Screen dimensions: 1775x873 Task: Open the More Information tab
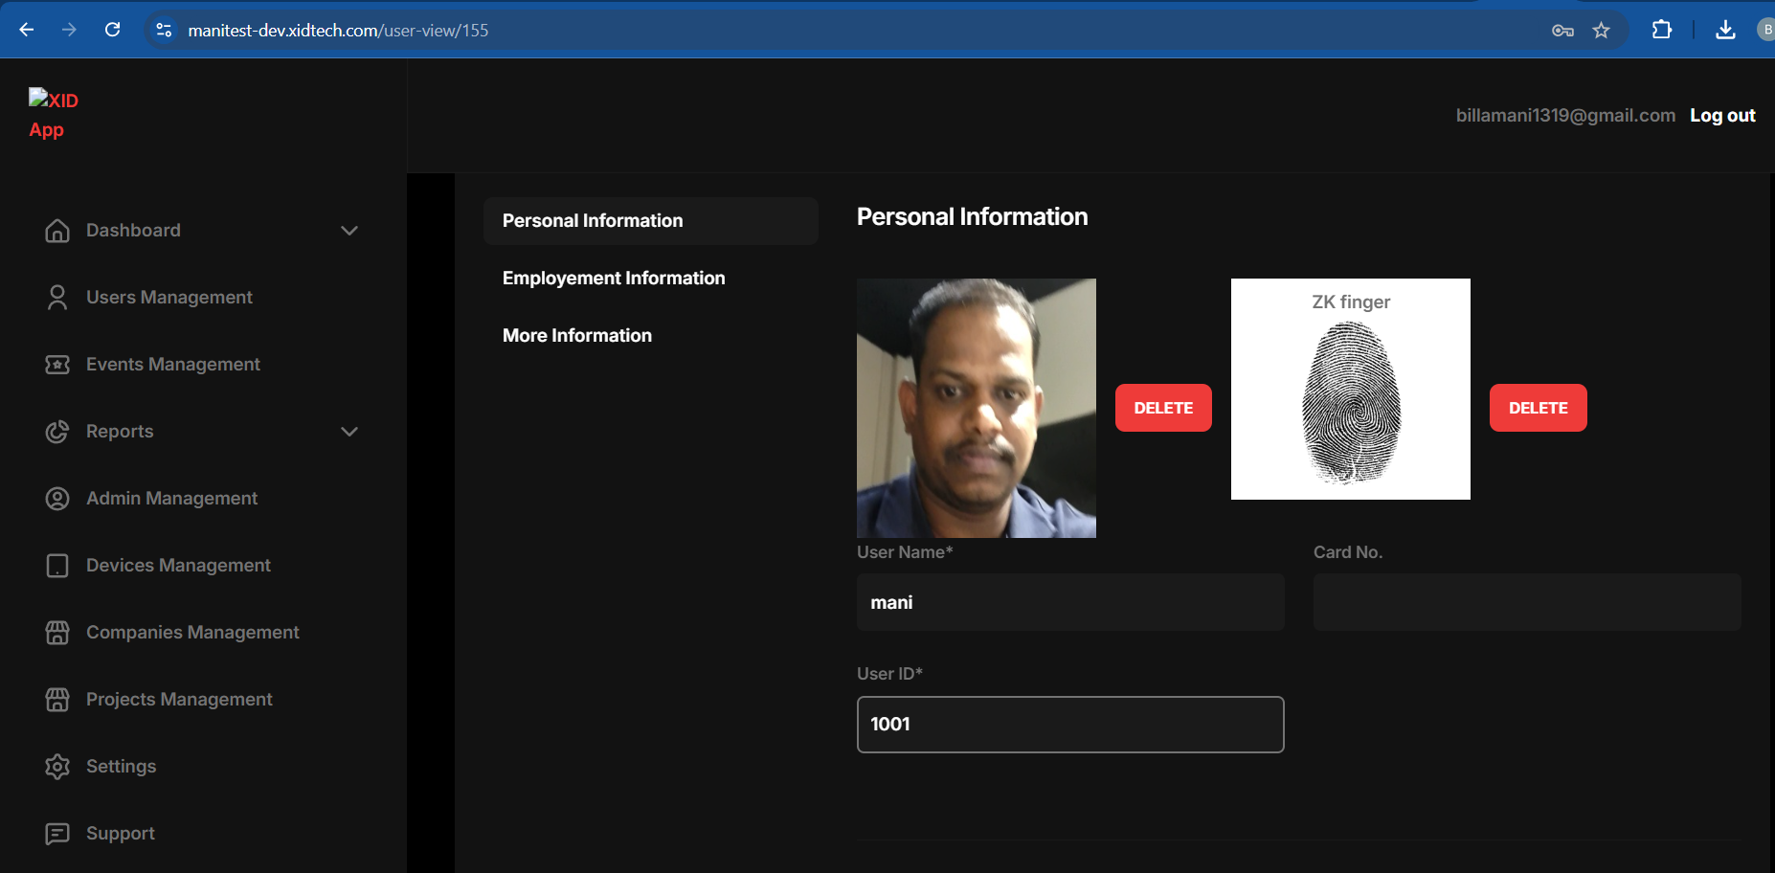[x=577, y=336]
